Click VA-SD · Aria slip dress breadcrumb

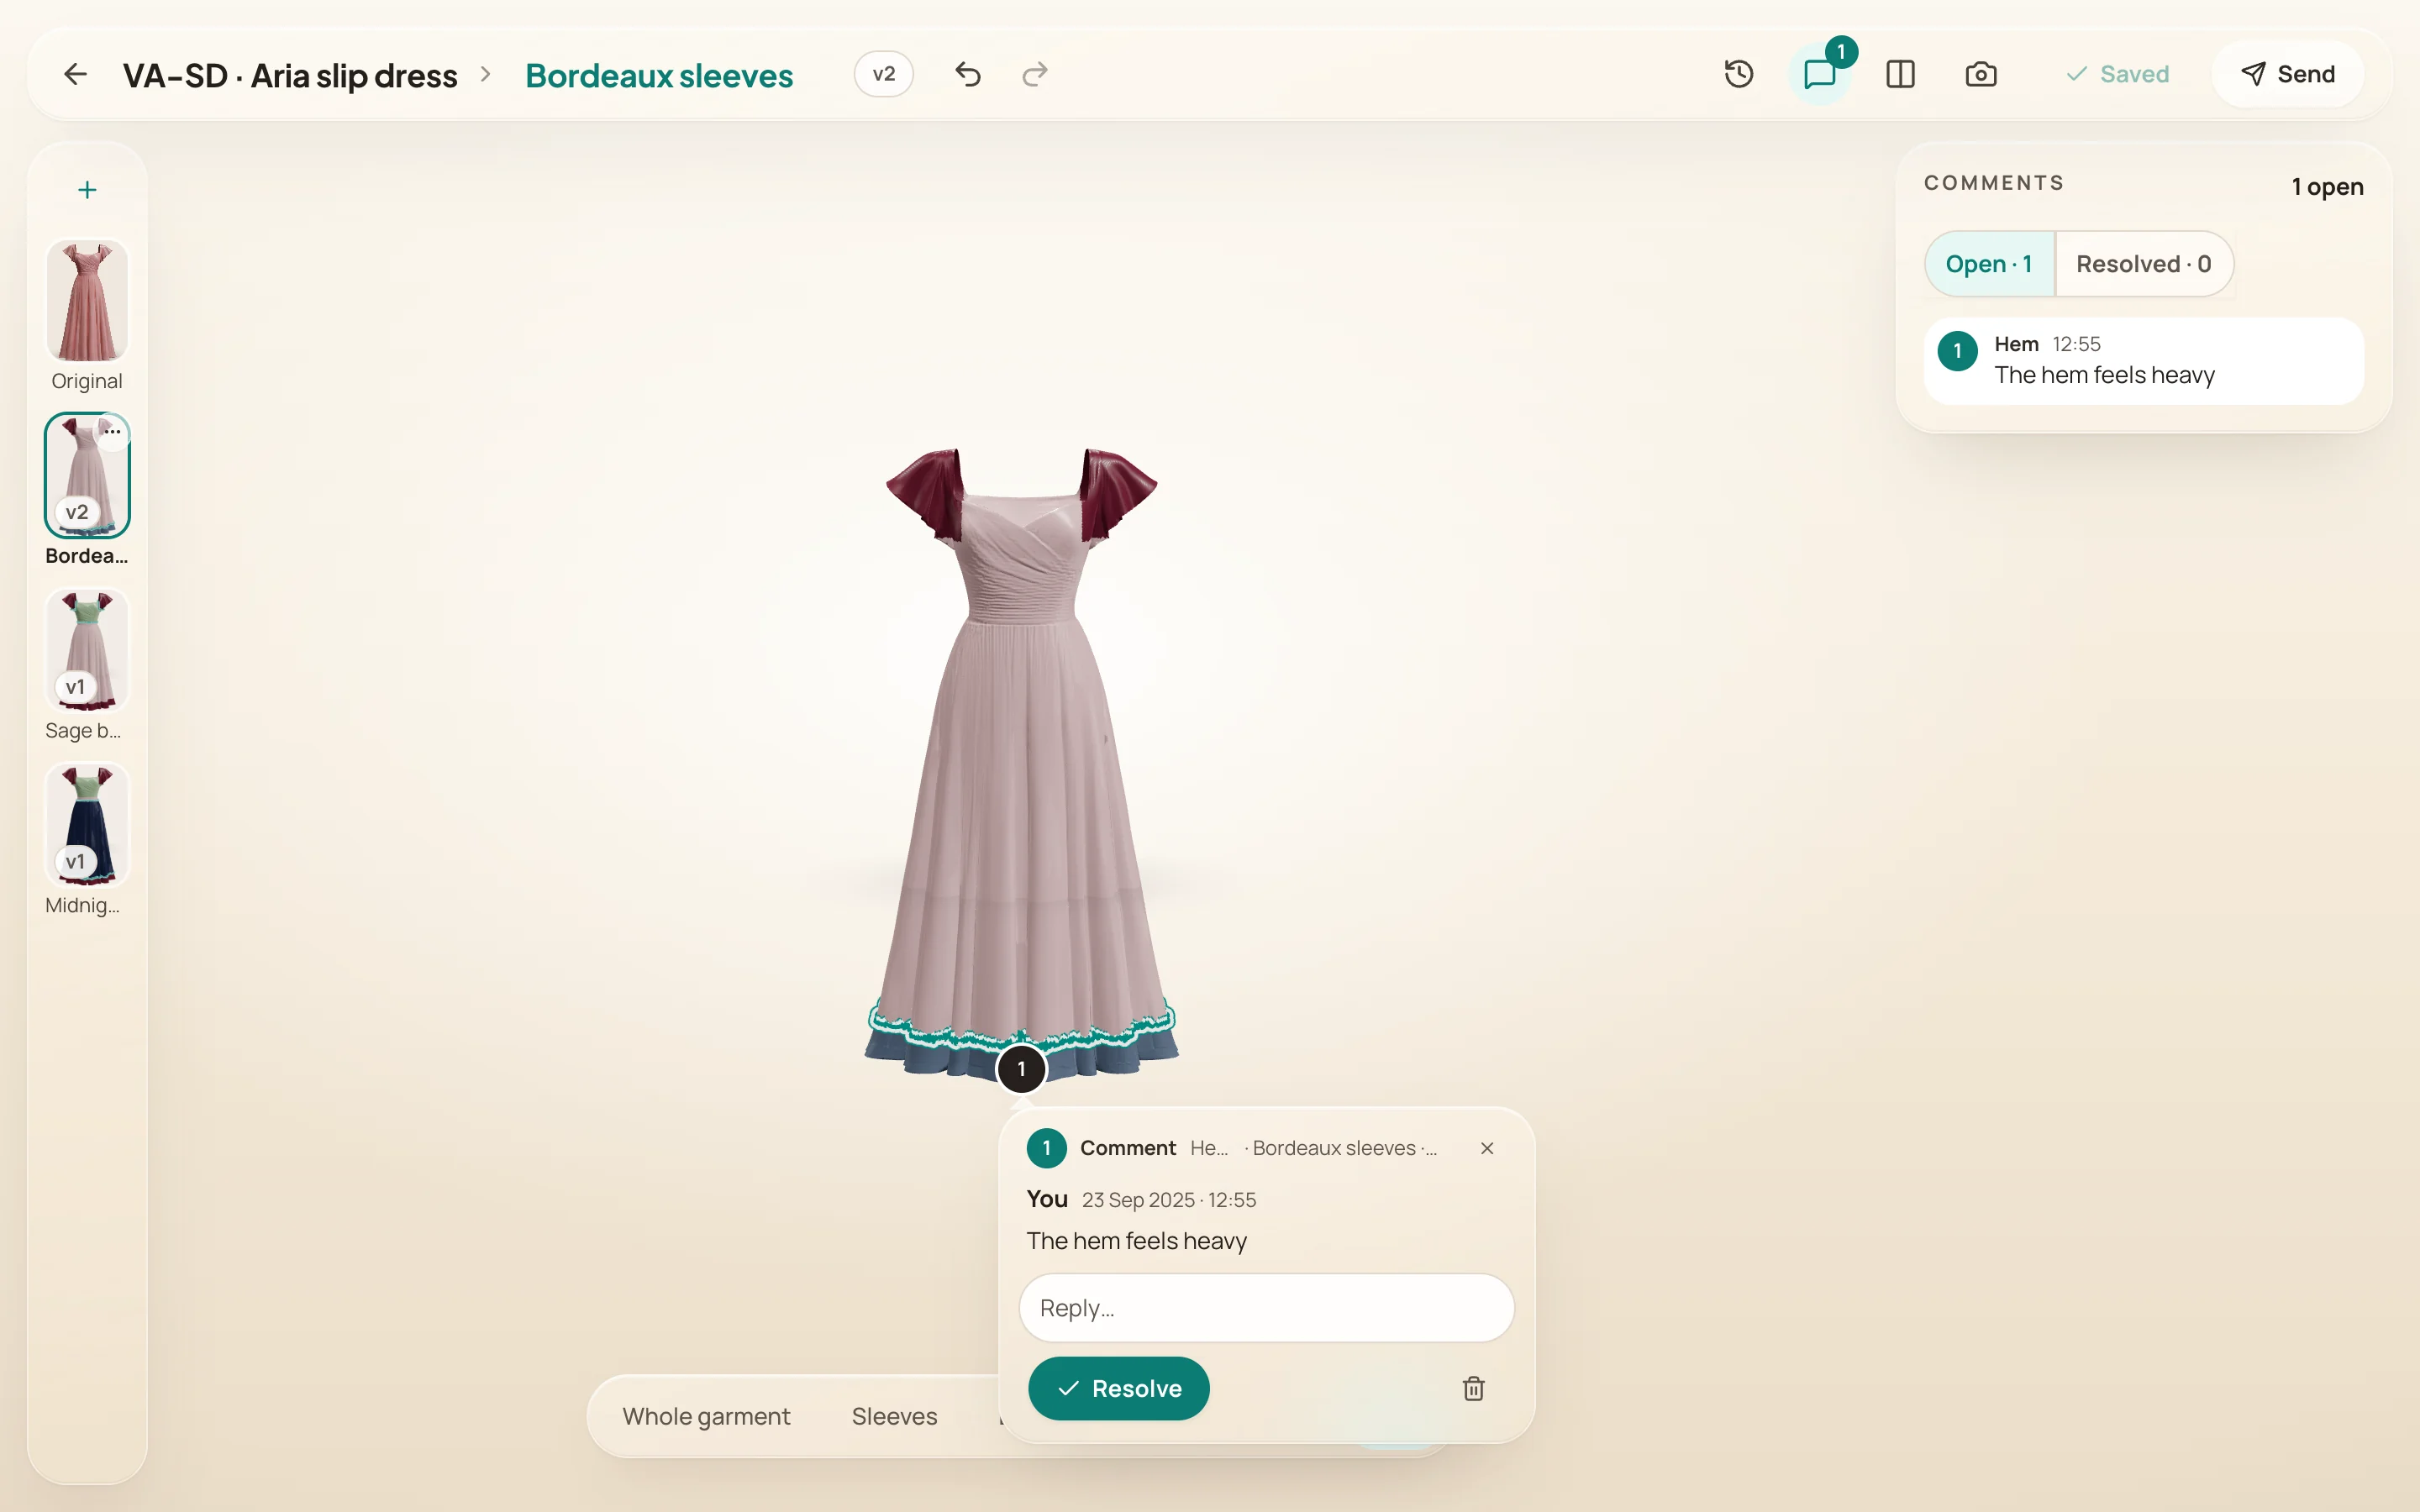(x=290, y=75)
